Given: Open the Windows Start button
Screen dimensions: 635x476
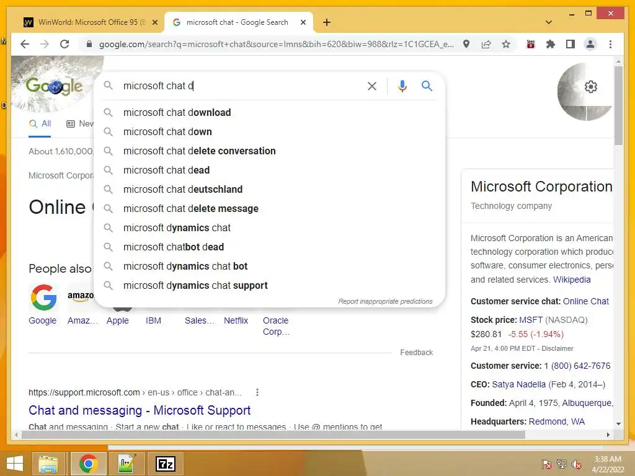Looking at the screenshot, I should (15, 464).
